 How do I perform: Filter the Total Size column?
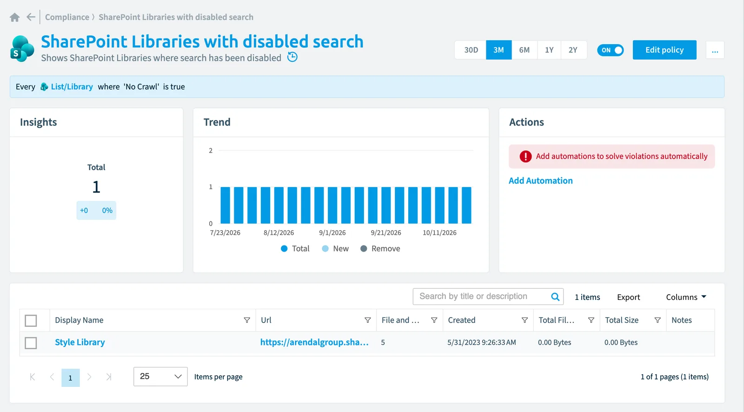tap(658, 320)
